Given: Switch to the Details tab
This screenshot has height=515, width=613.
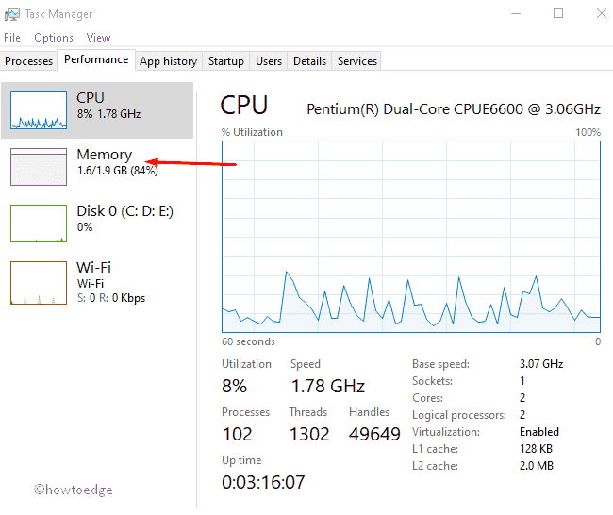Looking at the screenshot, I should tap(309, 61).
